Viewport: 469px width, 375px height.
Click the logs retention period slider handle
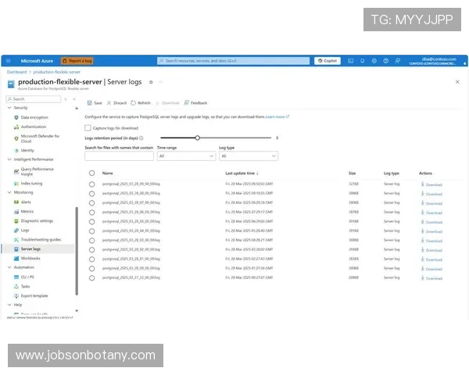197,137
